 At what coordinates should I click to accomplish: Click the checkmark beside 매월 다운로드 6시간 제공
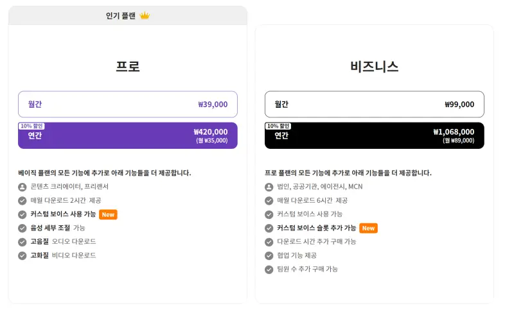tap(269, 201)
